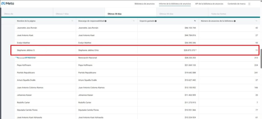Show Todas las fechas tab

(219, 14)
